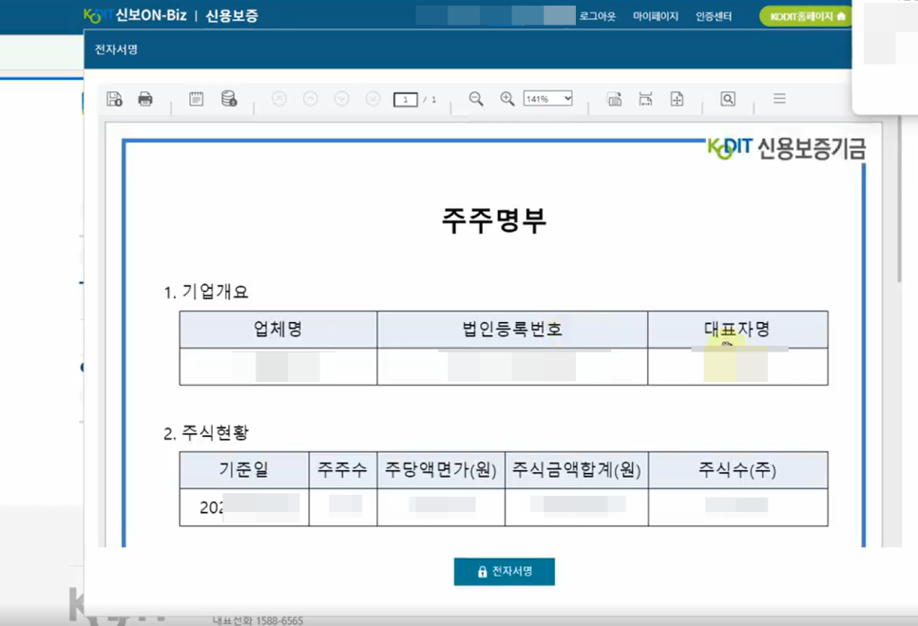The width and height of the screenshot is (918, 626).
Task: Click the 로그아웃 link
Action: (598, 16)
